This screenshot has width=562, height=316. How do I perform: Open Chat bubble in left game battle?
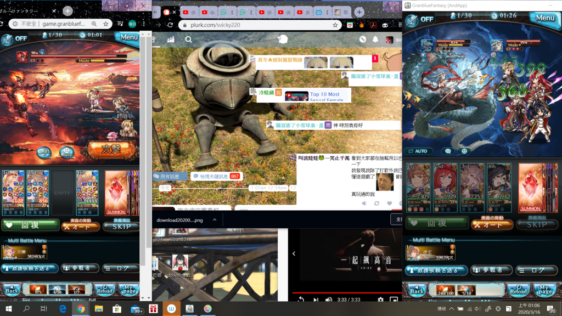click(44, 153)
